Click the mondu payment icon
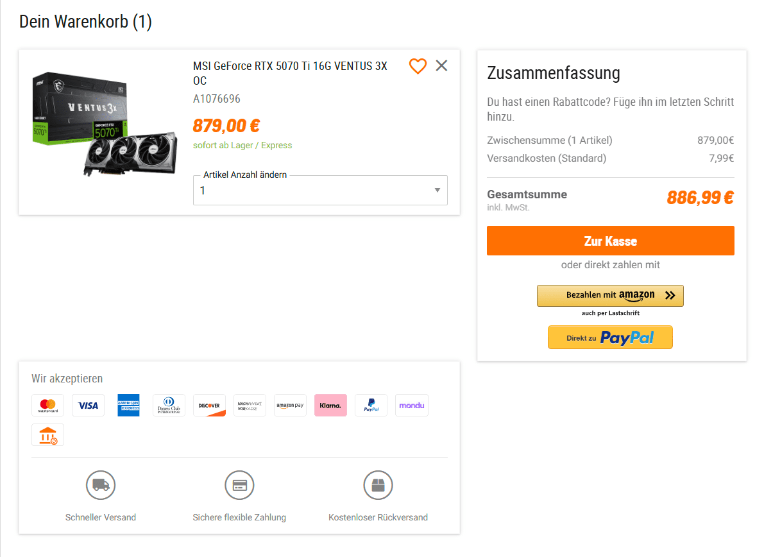 tap(411, 406)
